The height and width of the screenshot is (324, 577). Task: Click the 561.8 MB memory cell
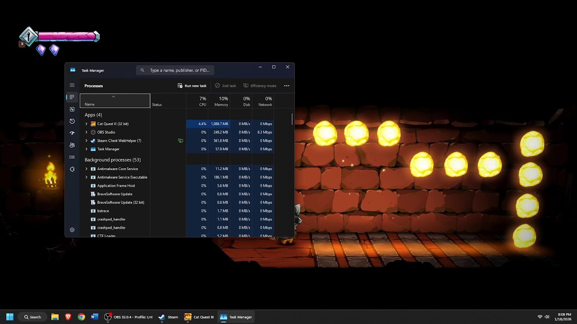(220, 140)
